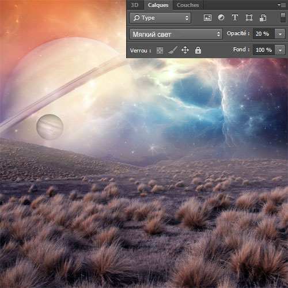Filter for text layers T icon
Screen dimensions: 288x288
click(x=235, y=17)
